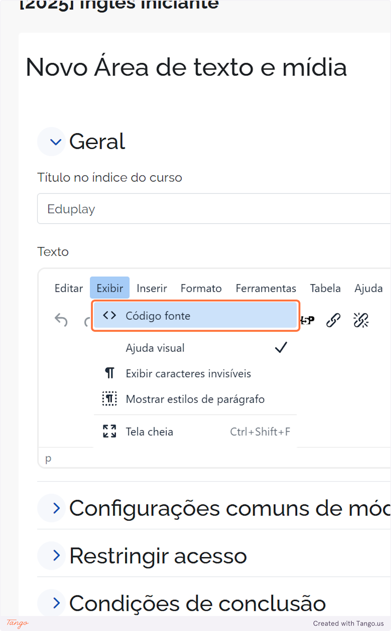Click the Remove link icon
Viewport: 391px width, 631px height.
361,320
